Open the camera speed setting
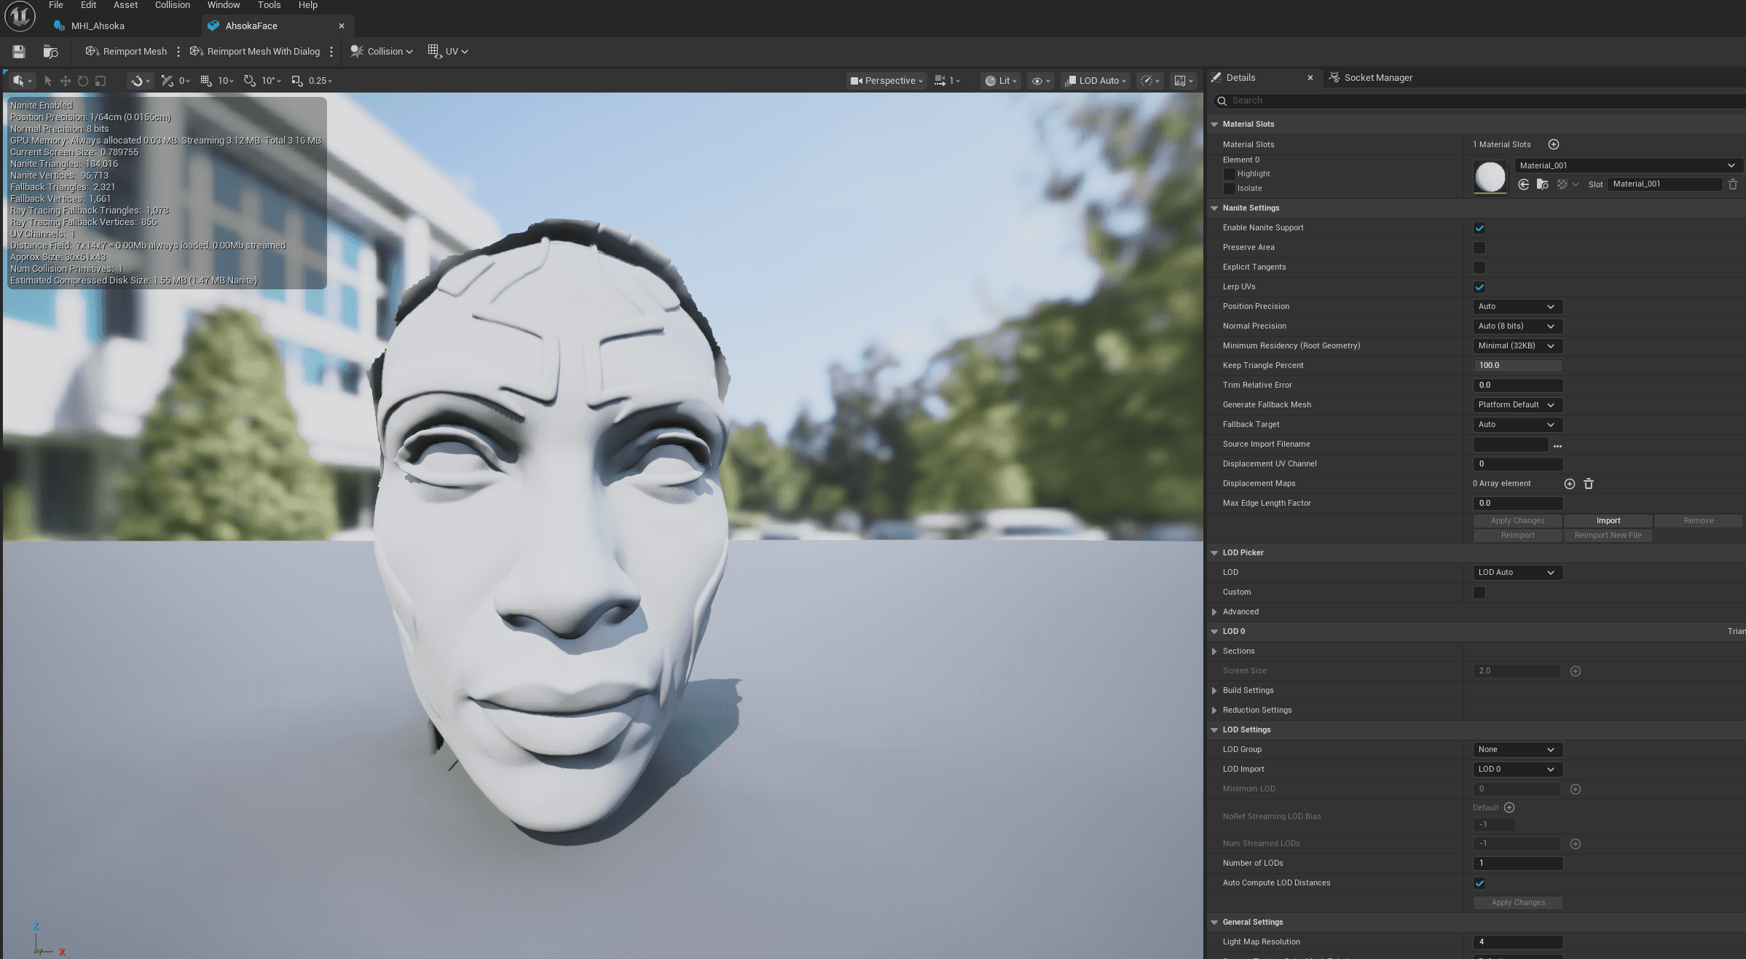This screenshot has height=959, width=1746. pos(947,81)
